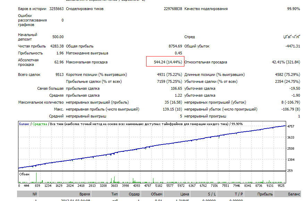Click the Всего сделок value 9513

click(59, 75)
